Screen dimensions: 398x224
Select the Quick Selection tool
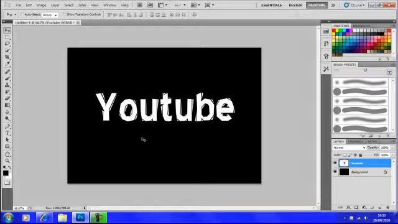pyautogui.click(x=7, y=50)
